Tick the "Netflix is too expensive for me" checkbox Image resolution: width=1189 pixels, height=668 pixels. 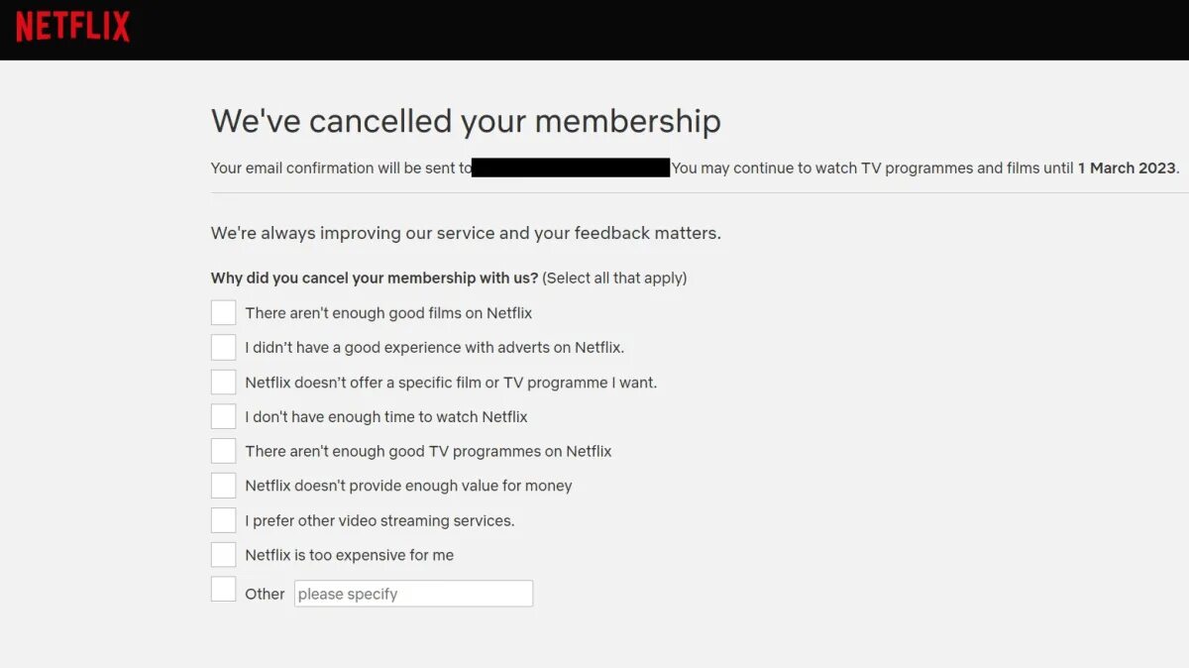coord(224,555)
